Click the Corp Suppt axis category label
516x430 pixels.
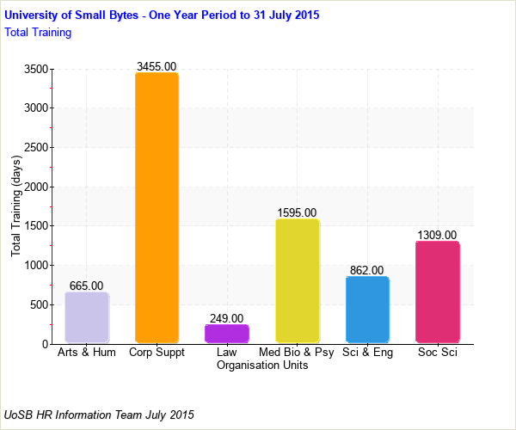click(x=157, y=353)
